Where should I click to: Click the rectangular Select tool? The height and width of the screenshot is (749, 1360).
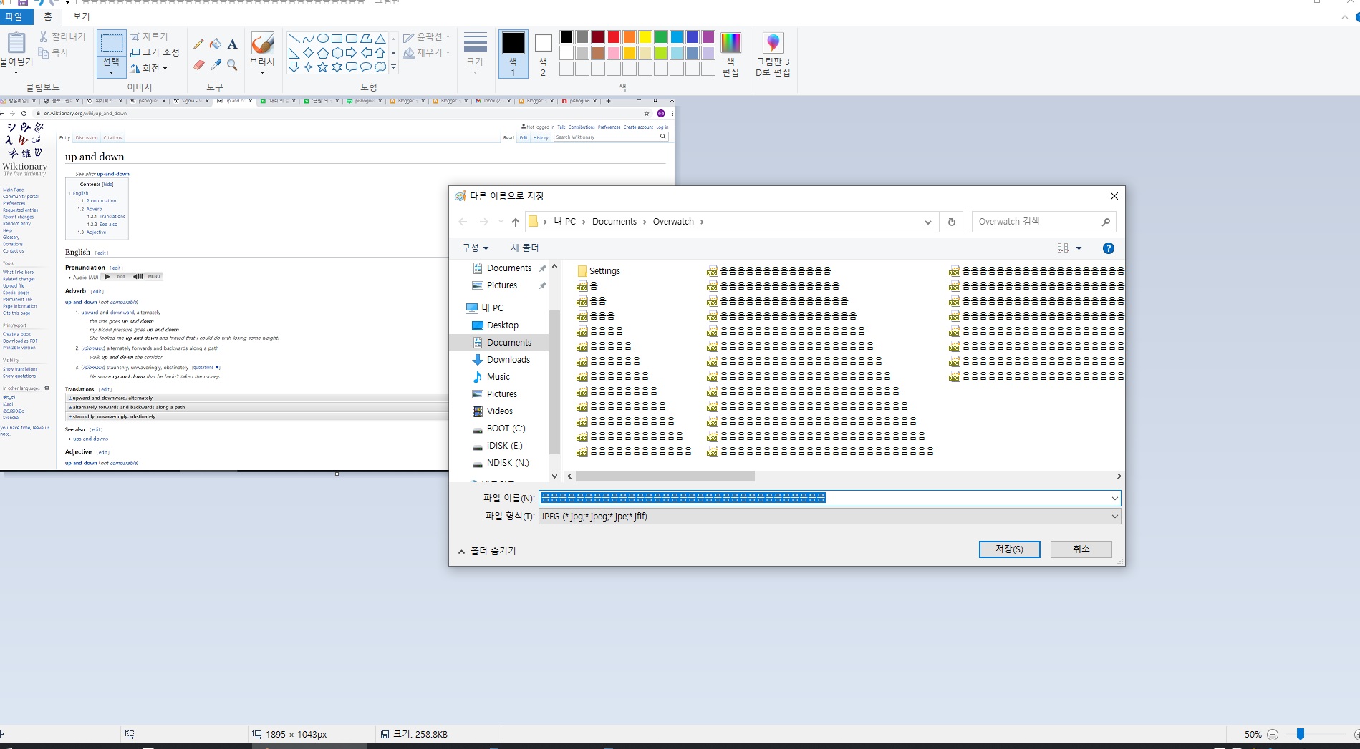tap(111, 43)
